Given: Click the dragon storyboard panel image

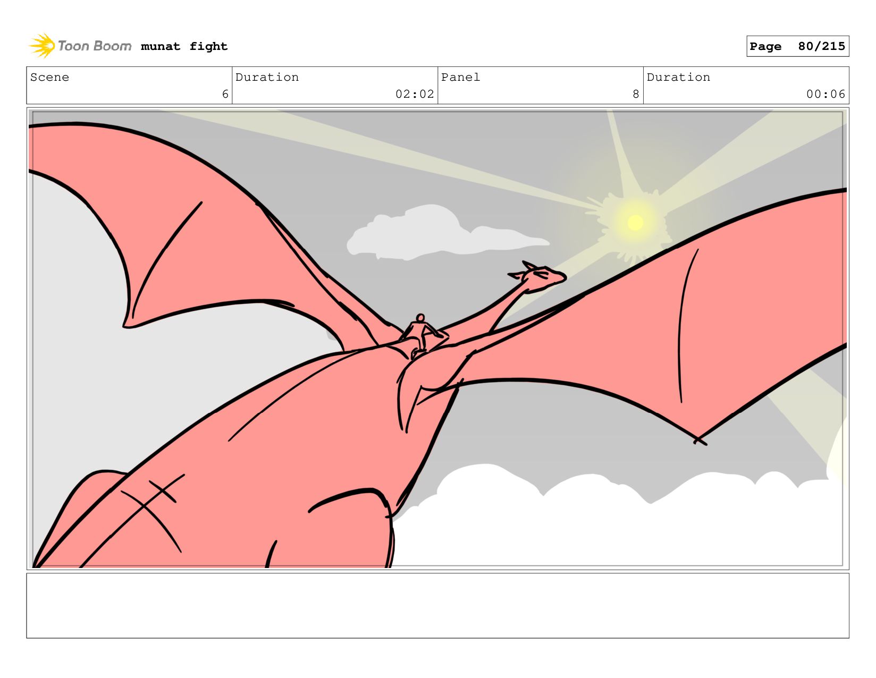Looking at the screenshot, I should 437,338.
